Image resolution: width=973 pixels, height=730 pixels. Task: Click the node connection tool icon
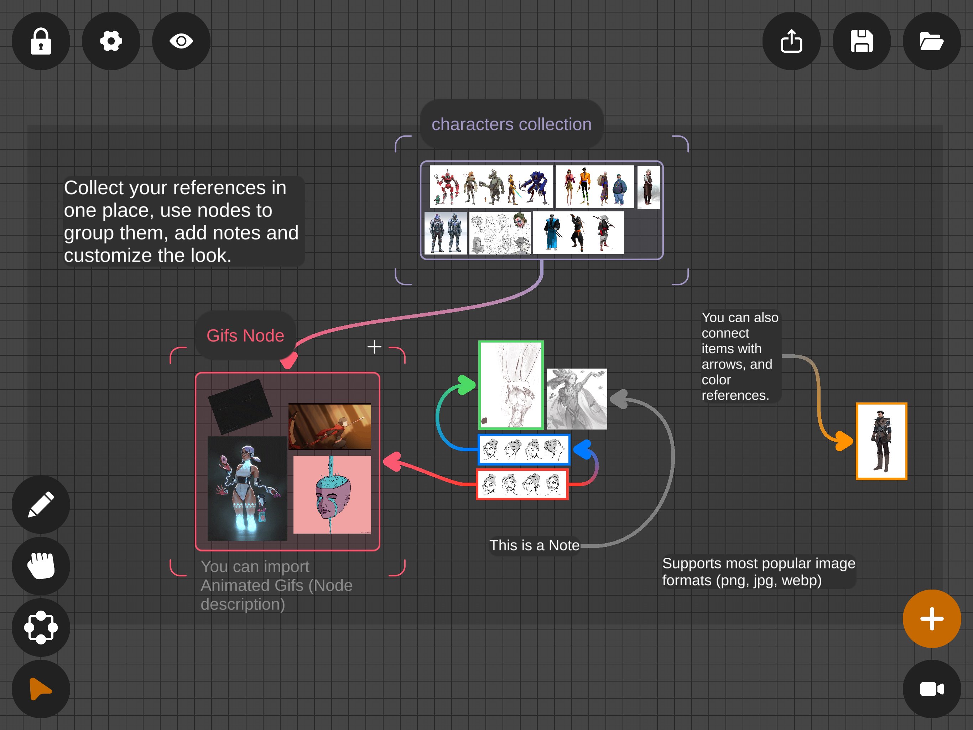tap(41, 627)
